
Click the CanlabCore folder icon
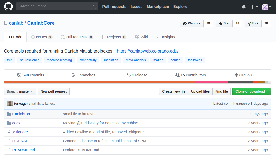9,114
